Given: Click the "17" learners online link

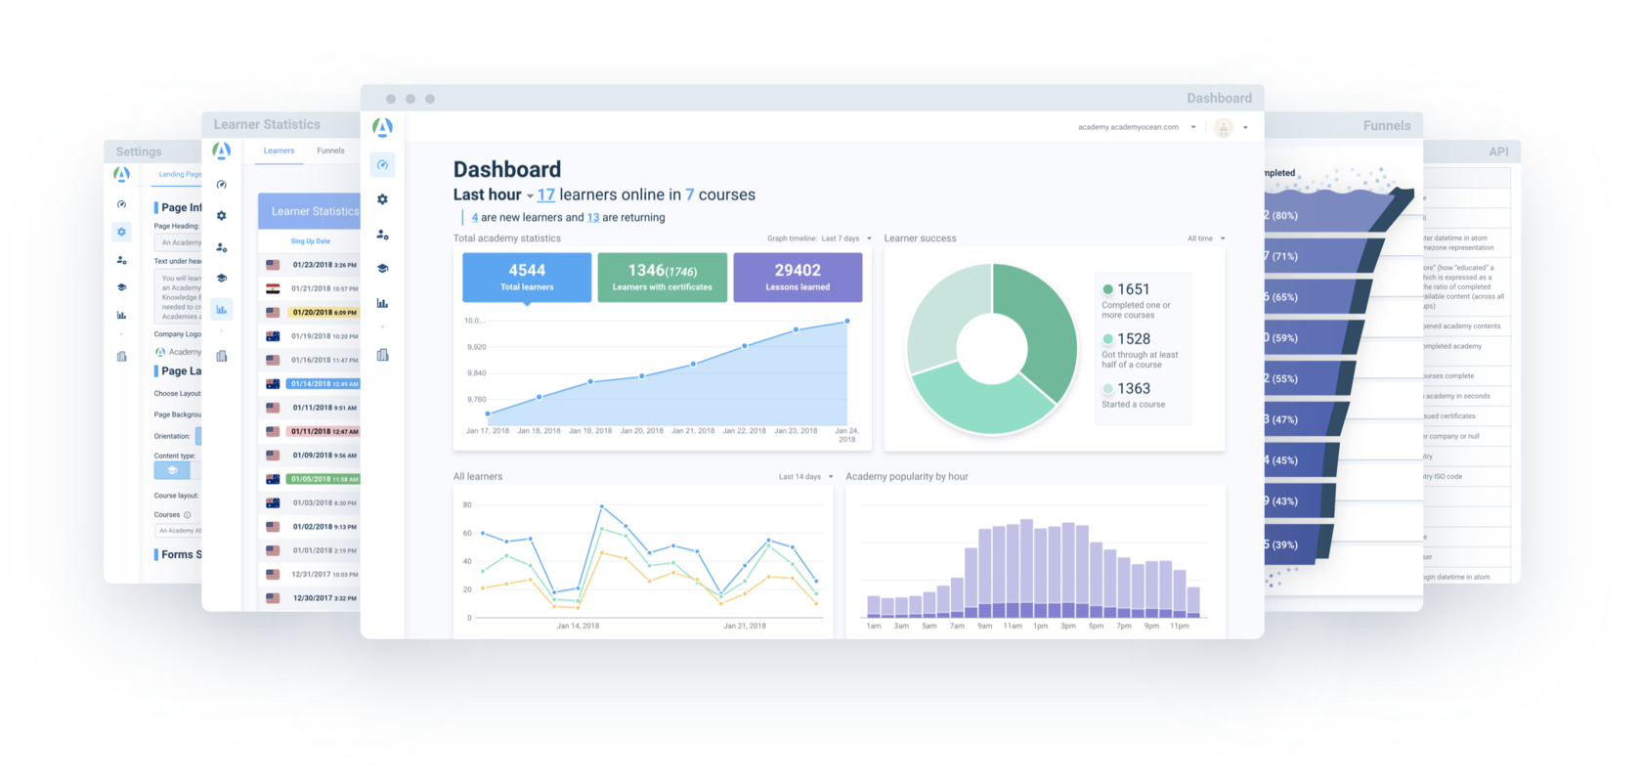Looking at the screenshot, I should click(545, 195).
